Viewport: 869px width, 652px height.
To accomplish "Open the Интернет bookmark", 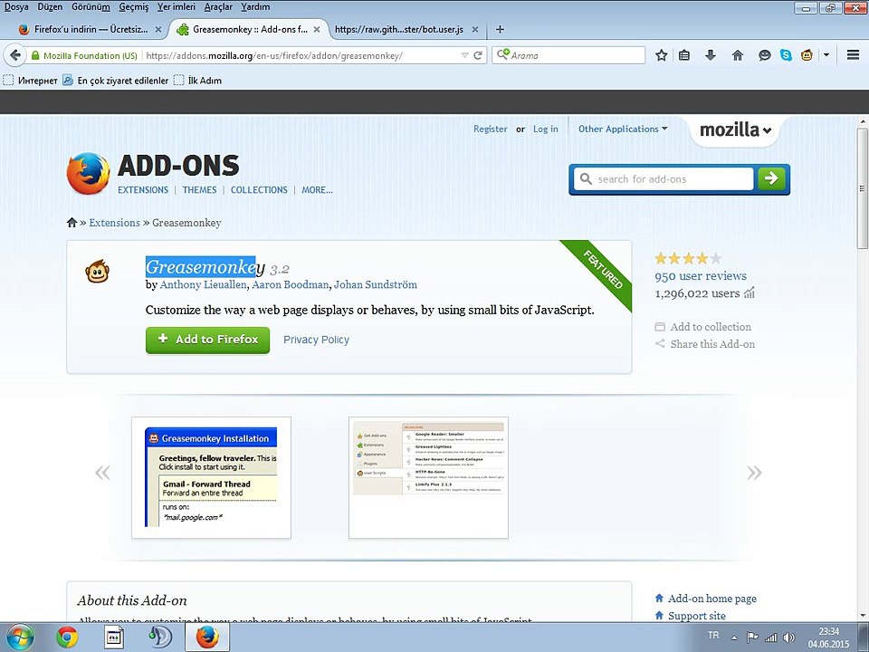I will pyautogui.click(x=31, y=81).
